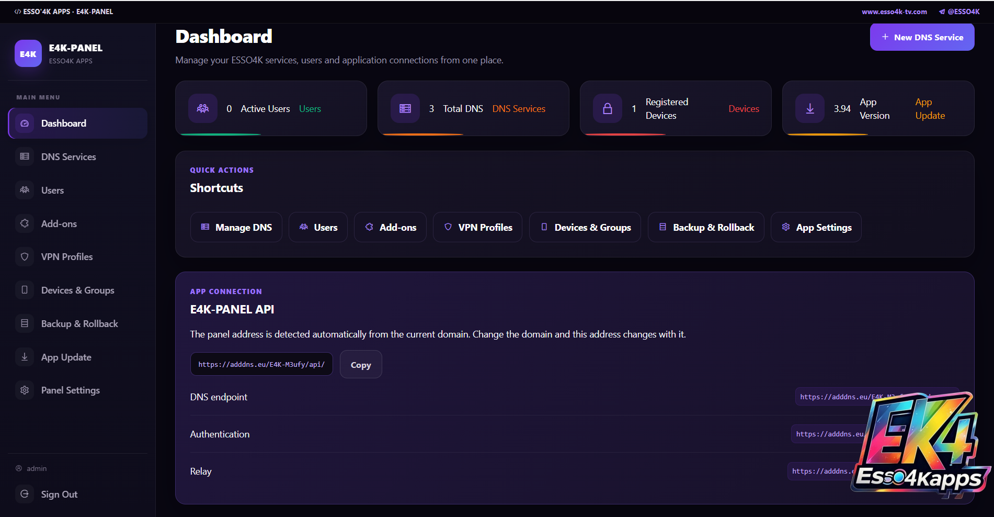Follow the green Users link in Active Users card

[x=310, y=109]
